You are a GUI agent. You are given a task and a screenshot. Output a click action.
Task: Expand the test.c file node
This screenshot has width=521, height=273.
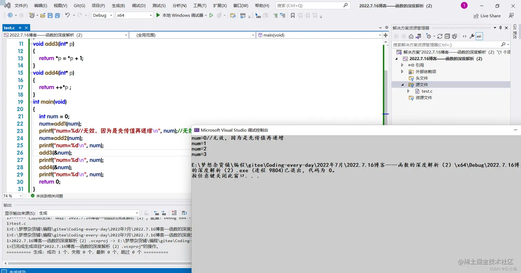[408, 91]
